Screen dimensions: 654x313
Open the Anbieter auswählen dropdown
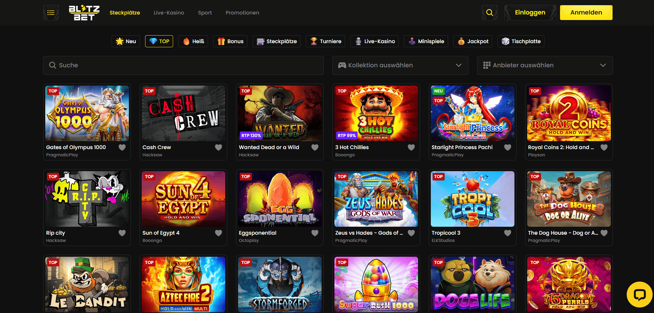pyautogui.click(x=544, y=65)
